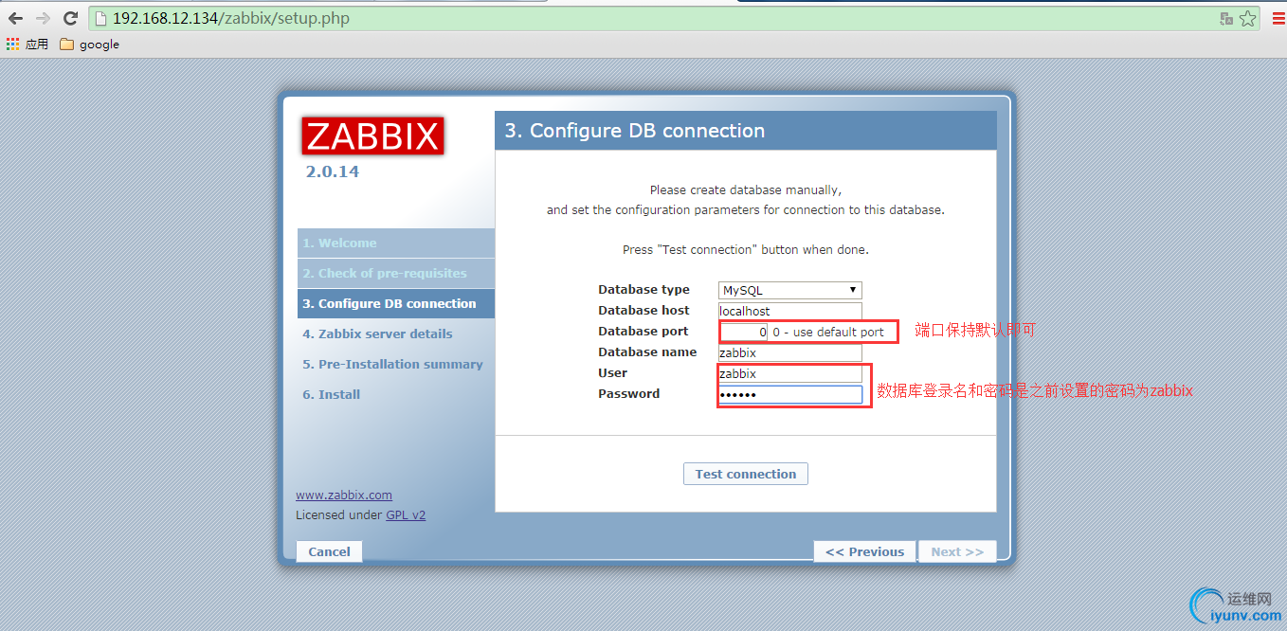
Task: Click the browser forward arrow
Action: [43, 18]
